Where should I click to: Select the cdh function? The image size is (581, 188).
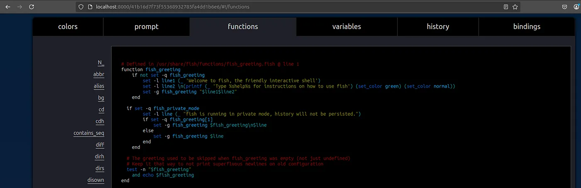(100, 121)
